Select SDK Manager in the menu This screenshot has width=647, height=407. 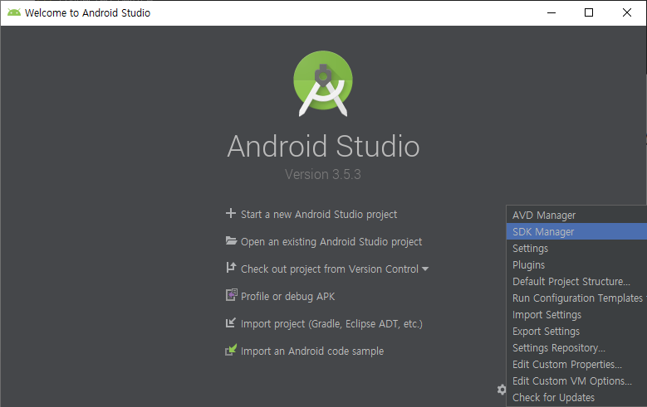pyautogui.click(x=576, y=231)
